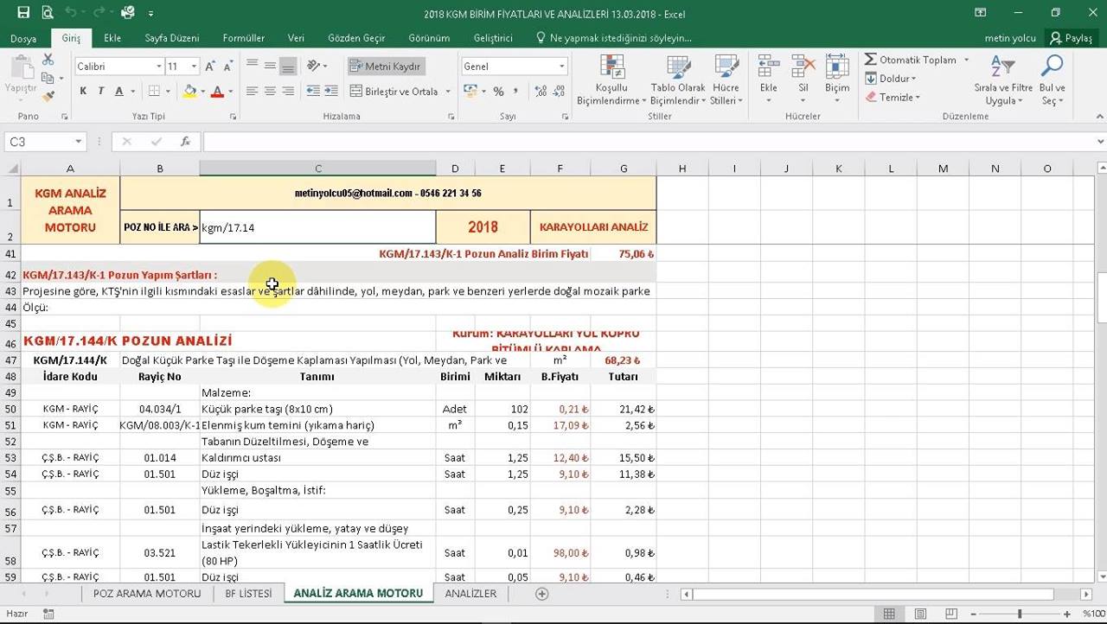Viewport: 1107px width, 624px height.
Task: Expand the Name Box dropdown showing C3
Action: point(79,142)
